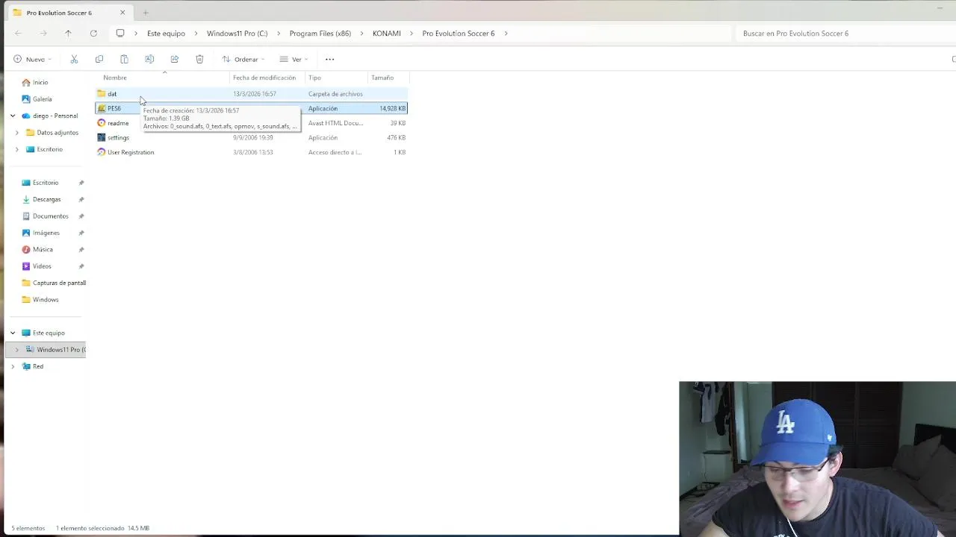956x537 pixels.
Task: Open pinned Música folder
Action: point(43,249)
